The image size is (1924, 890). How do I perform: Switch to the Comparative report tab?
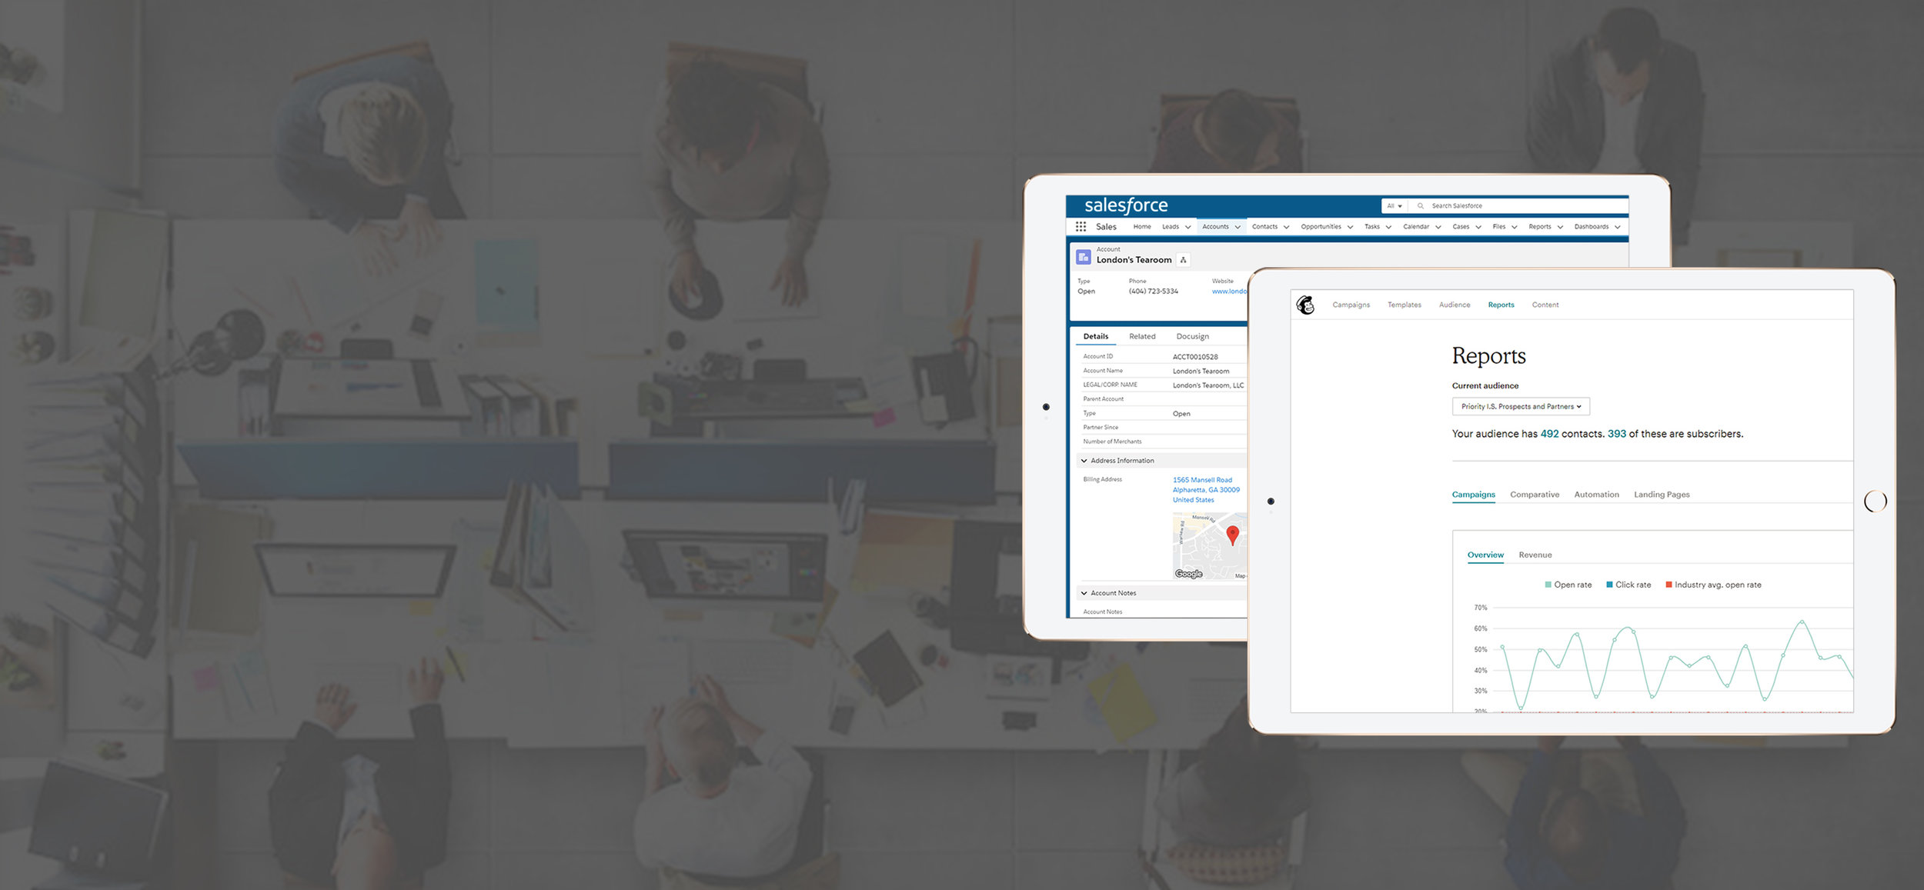pyautogui.click(x=1534, y=495)
